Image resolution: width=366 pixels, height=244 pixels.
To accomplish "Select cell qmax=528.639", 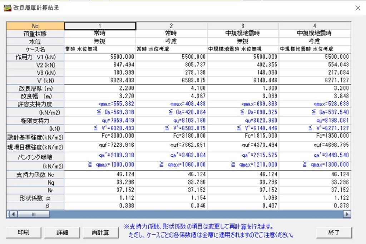I will coord(315,104).
